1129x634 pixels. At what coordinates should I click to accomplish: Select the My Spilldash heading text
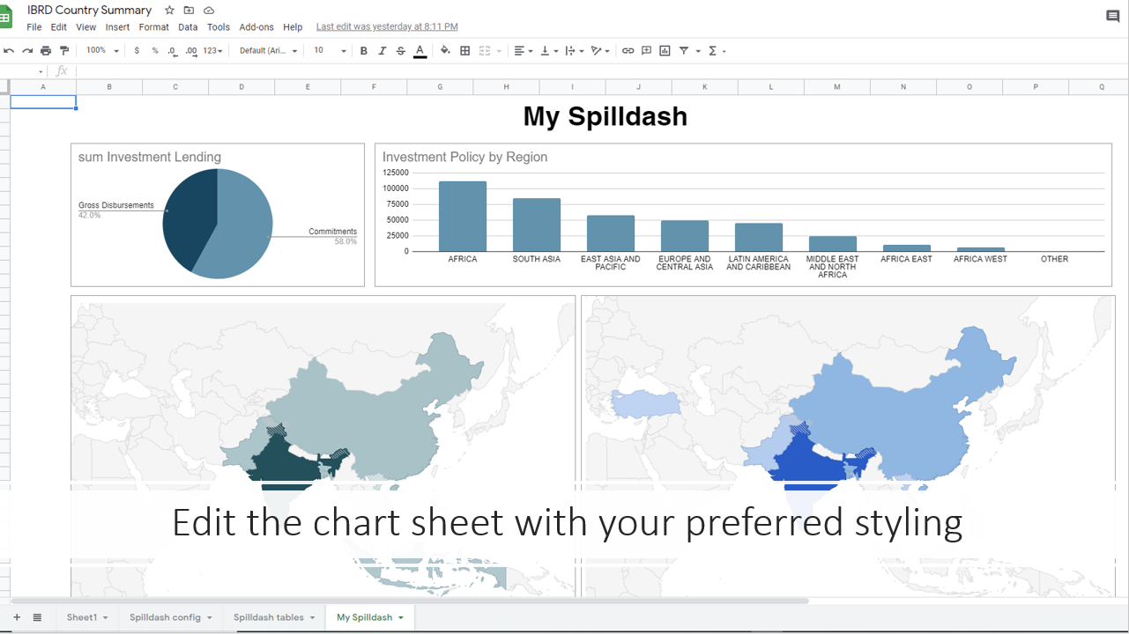[605, 116]
